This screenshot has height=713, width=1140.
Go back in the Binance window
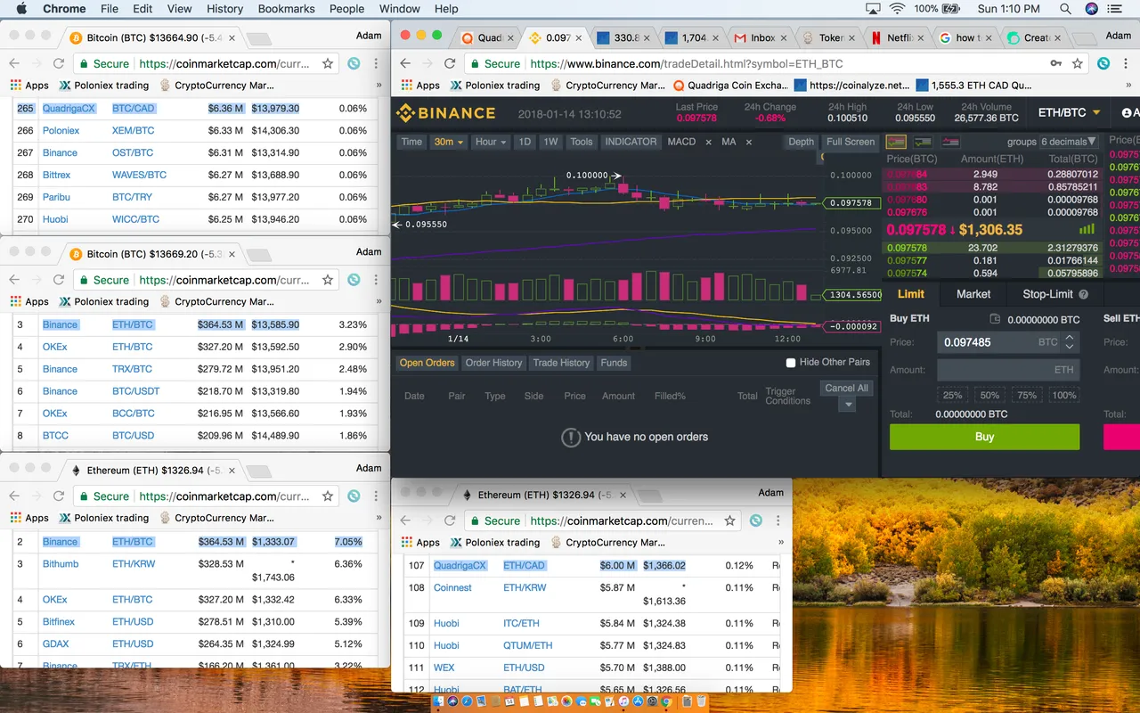click(x=405, y=63)
